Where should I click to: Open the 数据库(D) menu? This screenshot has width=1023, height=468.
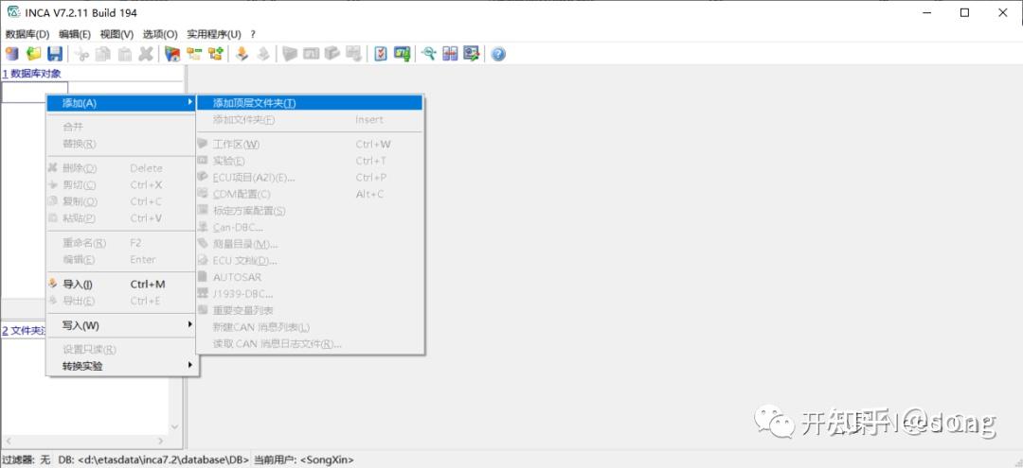(27, 34)
